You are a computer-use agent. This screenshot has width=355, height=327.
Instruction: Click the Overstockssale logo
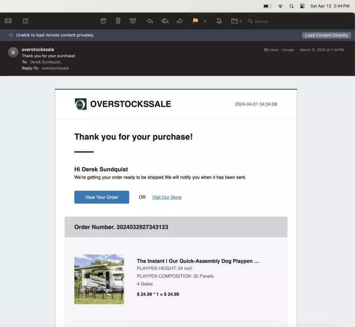coord(80,104)
